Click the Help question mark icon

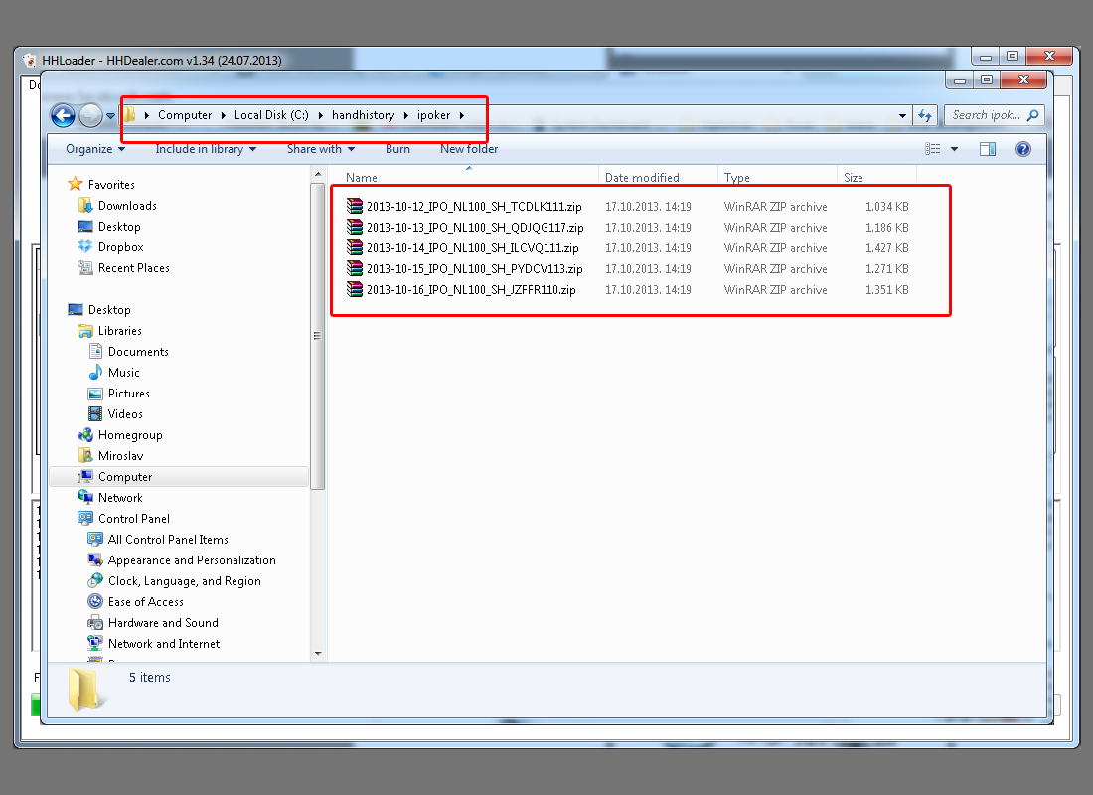(1022, 149)
